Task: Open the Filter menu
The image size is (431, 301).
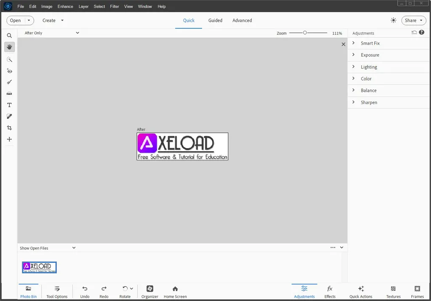Action: tap(114, 6)
